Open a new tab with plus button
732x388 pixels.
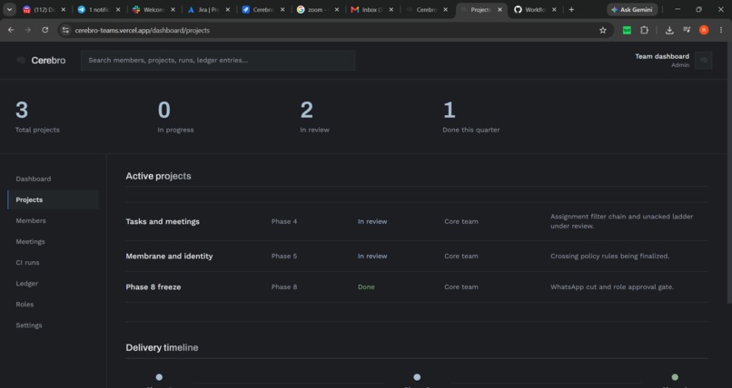(x=571, y=9)
